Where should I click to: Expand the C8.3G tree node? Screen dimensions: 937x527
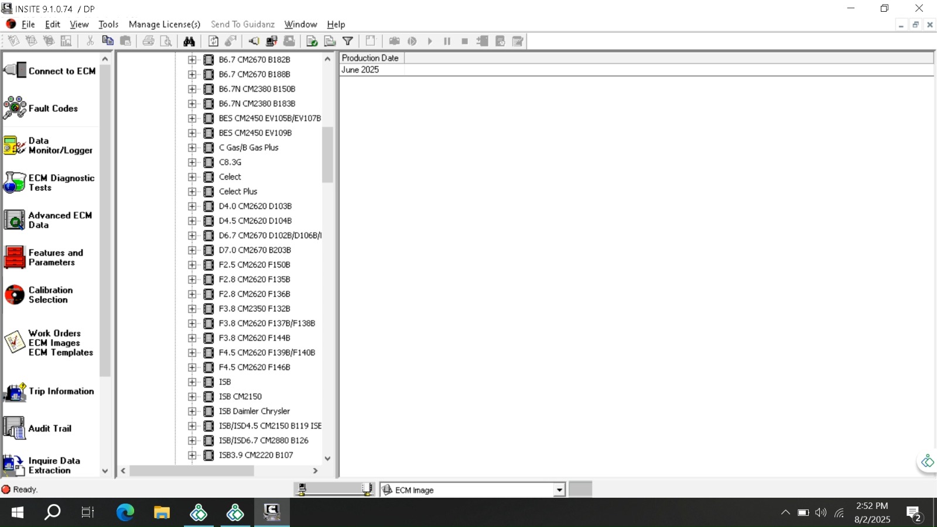click(192, 162)
